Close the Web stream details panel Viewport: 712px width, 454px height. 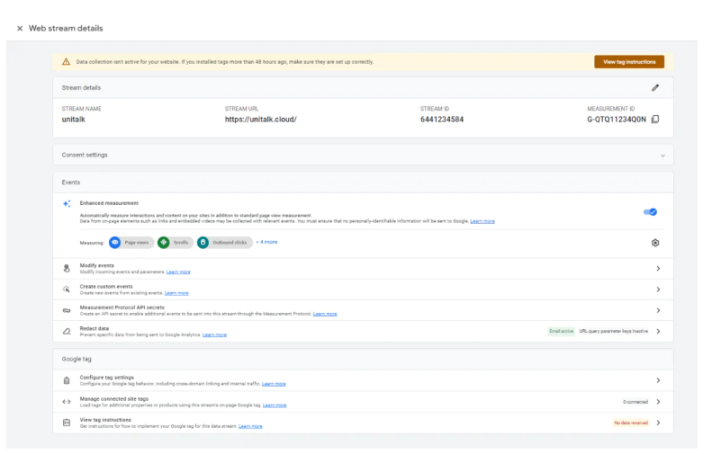pos(20,29)
